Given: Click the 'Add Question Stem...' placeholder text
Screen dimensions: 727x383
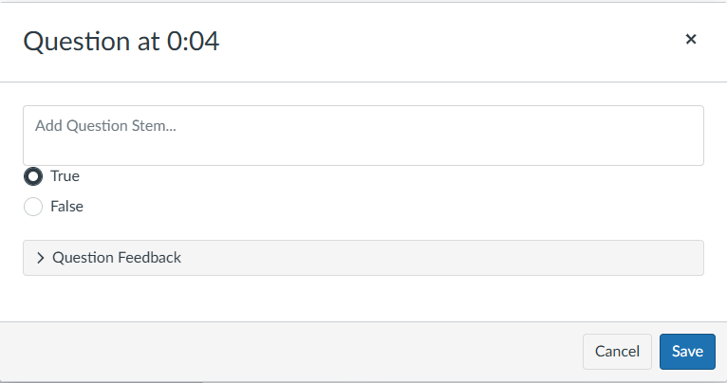Looking at the screenshot, I should [106, 125].
